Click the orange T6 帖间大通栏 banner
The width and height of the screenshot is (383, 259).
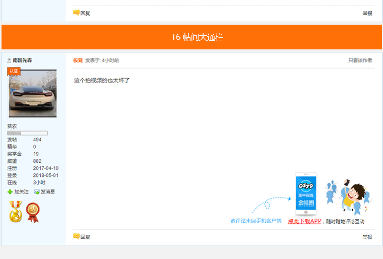(191, 37)
